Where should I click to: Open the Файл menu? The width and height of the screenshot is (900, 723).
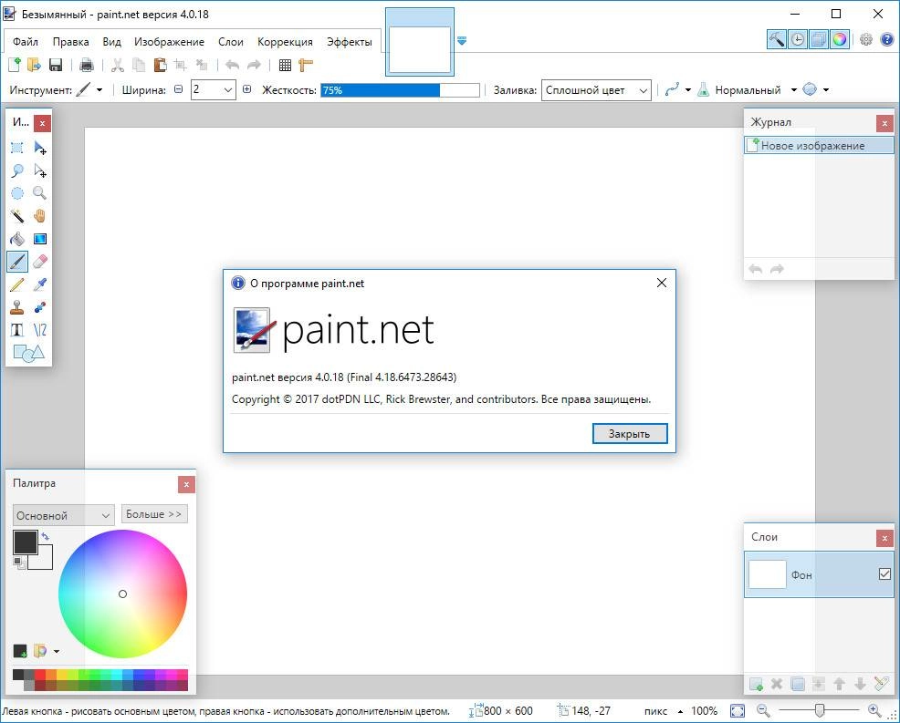26,42
